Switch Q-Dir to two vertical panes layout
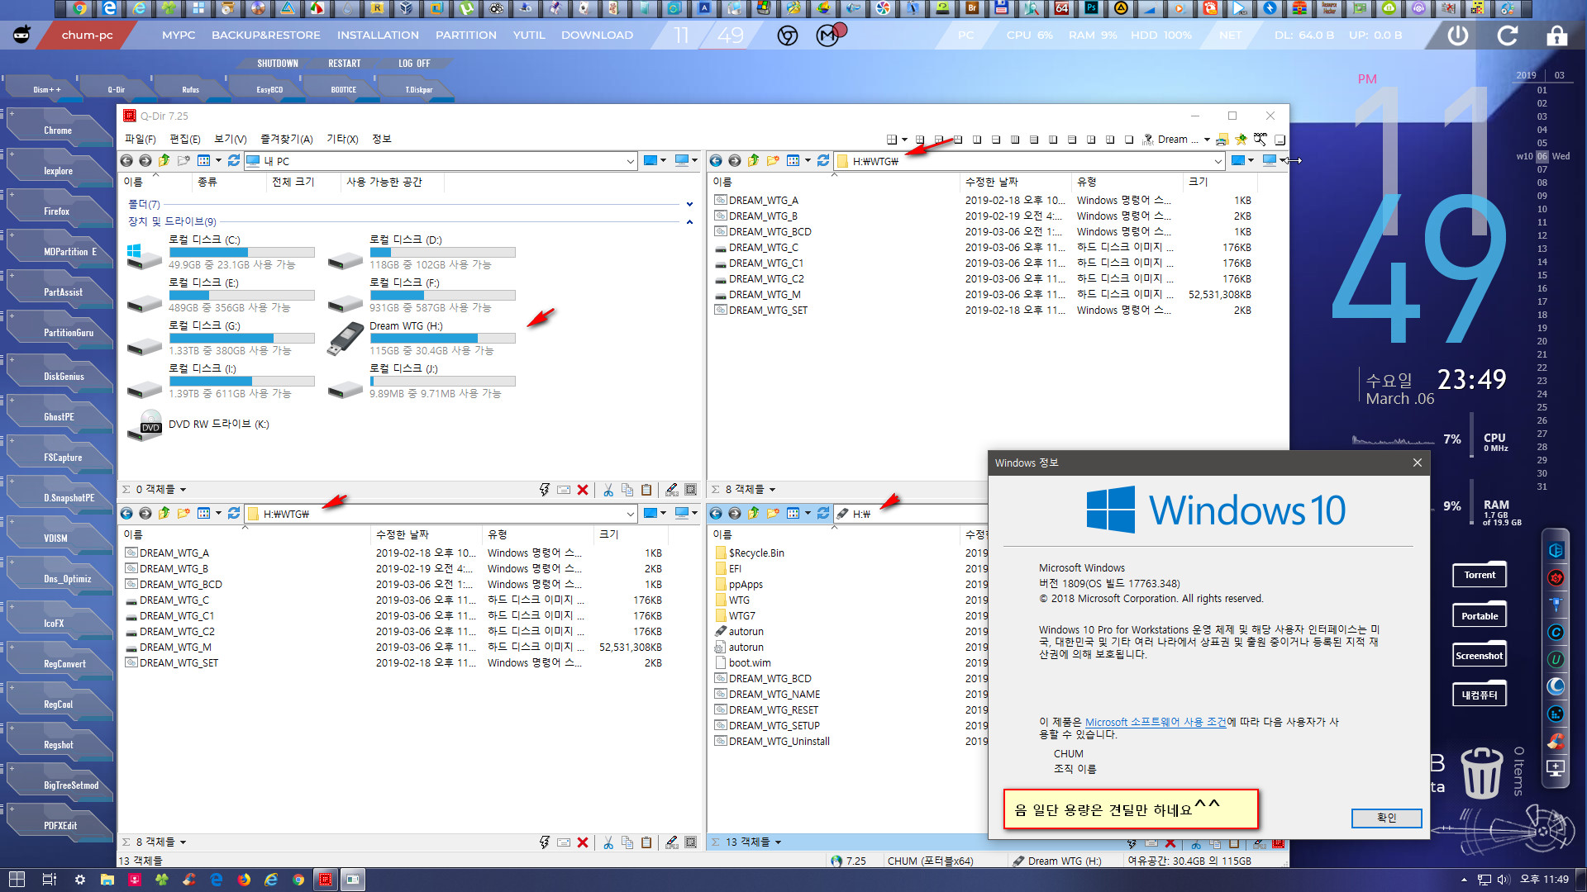The width and height of the screenshot is (1587, 892). pyautogui.click(x=977, y=140)
